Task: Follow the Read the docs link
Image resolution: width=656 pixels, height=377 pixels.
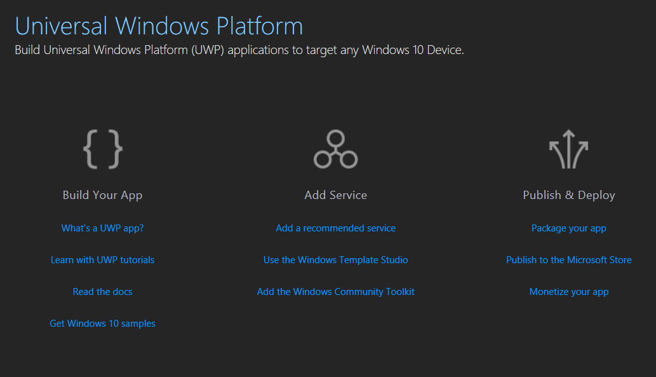Action: click(102, 292)
